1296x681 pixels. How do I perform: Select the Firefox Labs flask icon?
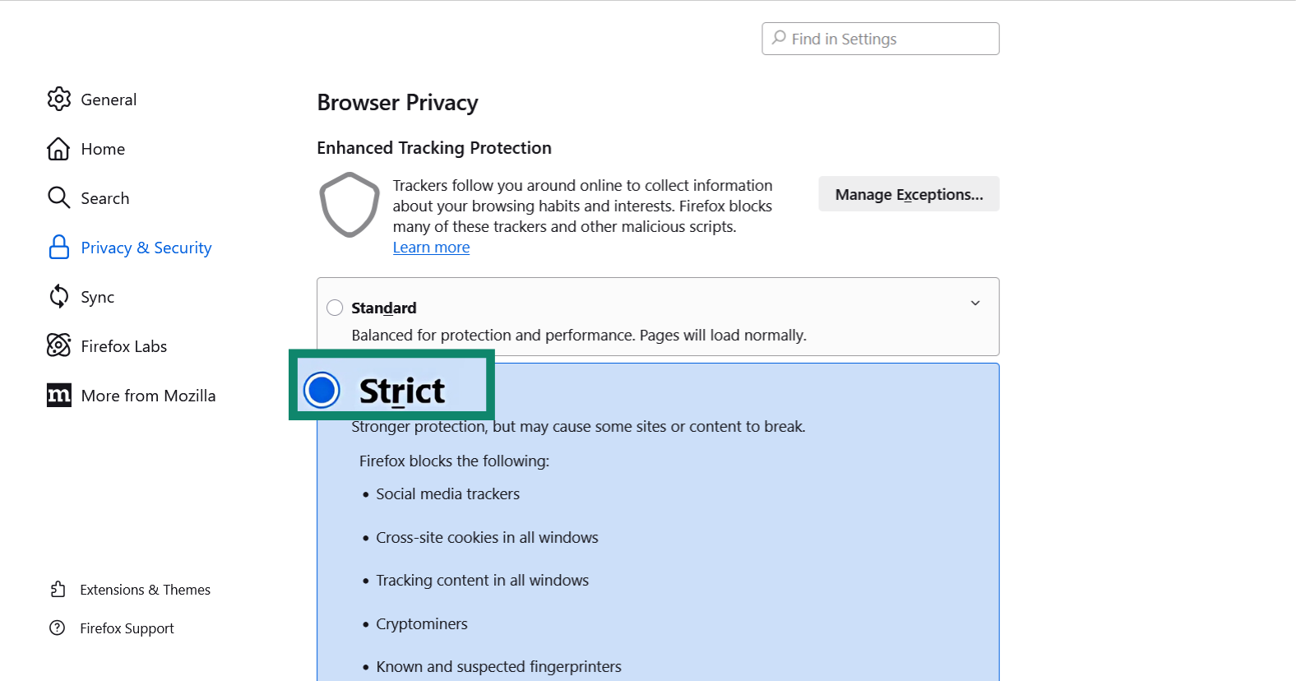tap(58, 346)
